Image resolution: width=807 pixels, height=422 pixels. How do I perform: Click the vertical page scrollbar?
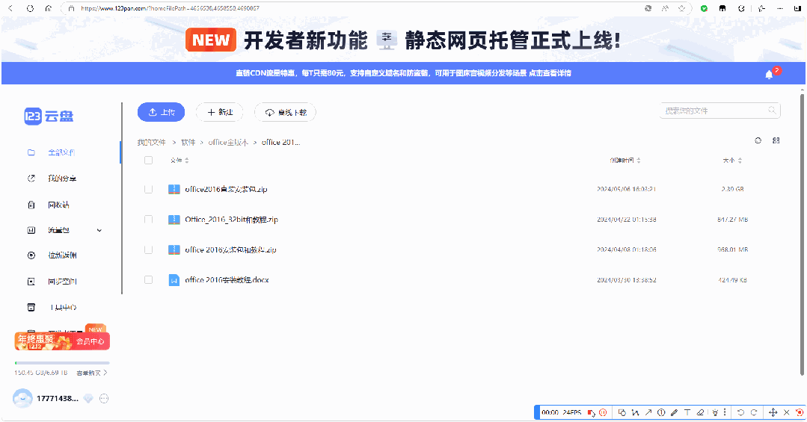point(802,234)
